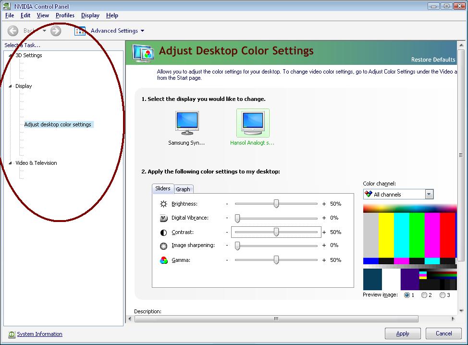Open the System Information link
Image resolution: width=468 pixels, height=345 pixels.
[x=39, y=334]
